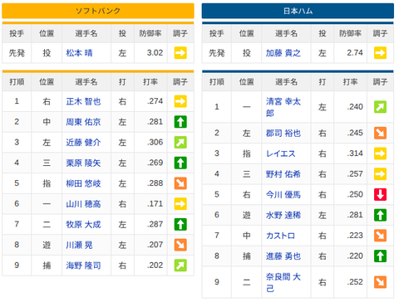Viewport: 399px width, 302px height.
Task: Open pitcher 加藤 貴之 profile link
Action: pos(283,53)
